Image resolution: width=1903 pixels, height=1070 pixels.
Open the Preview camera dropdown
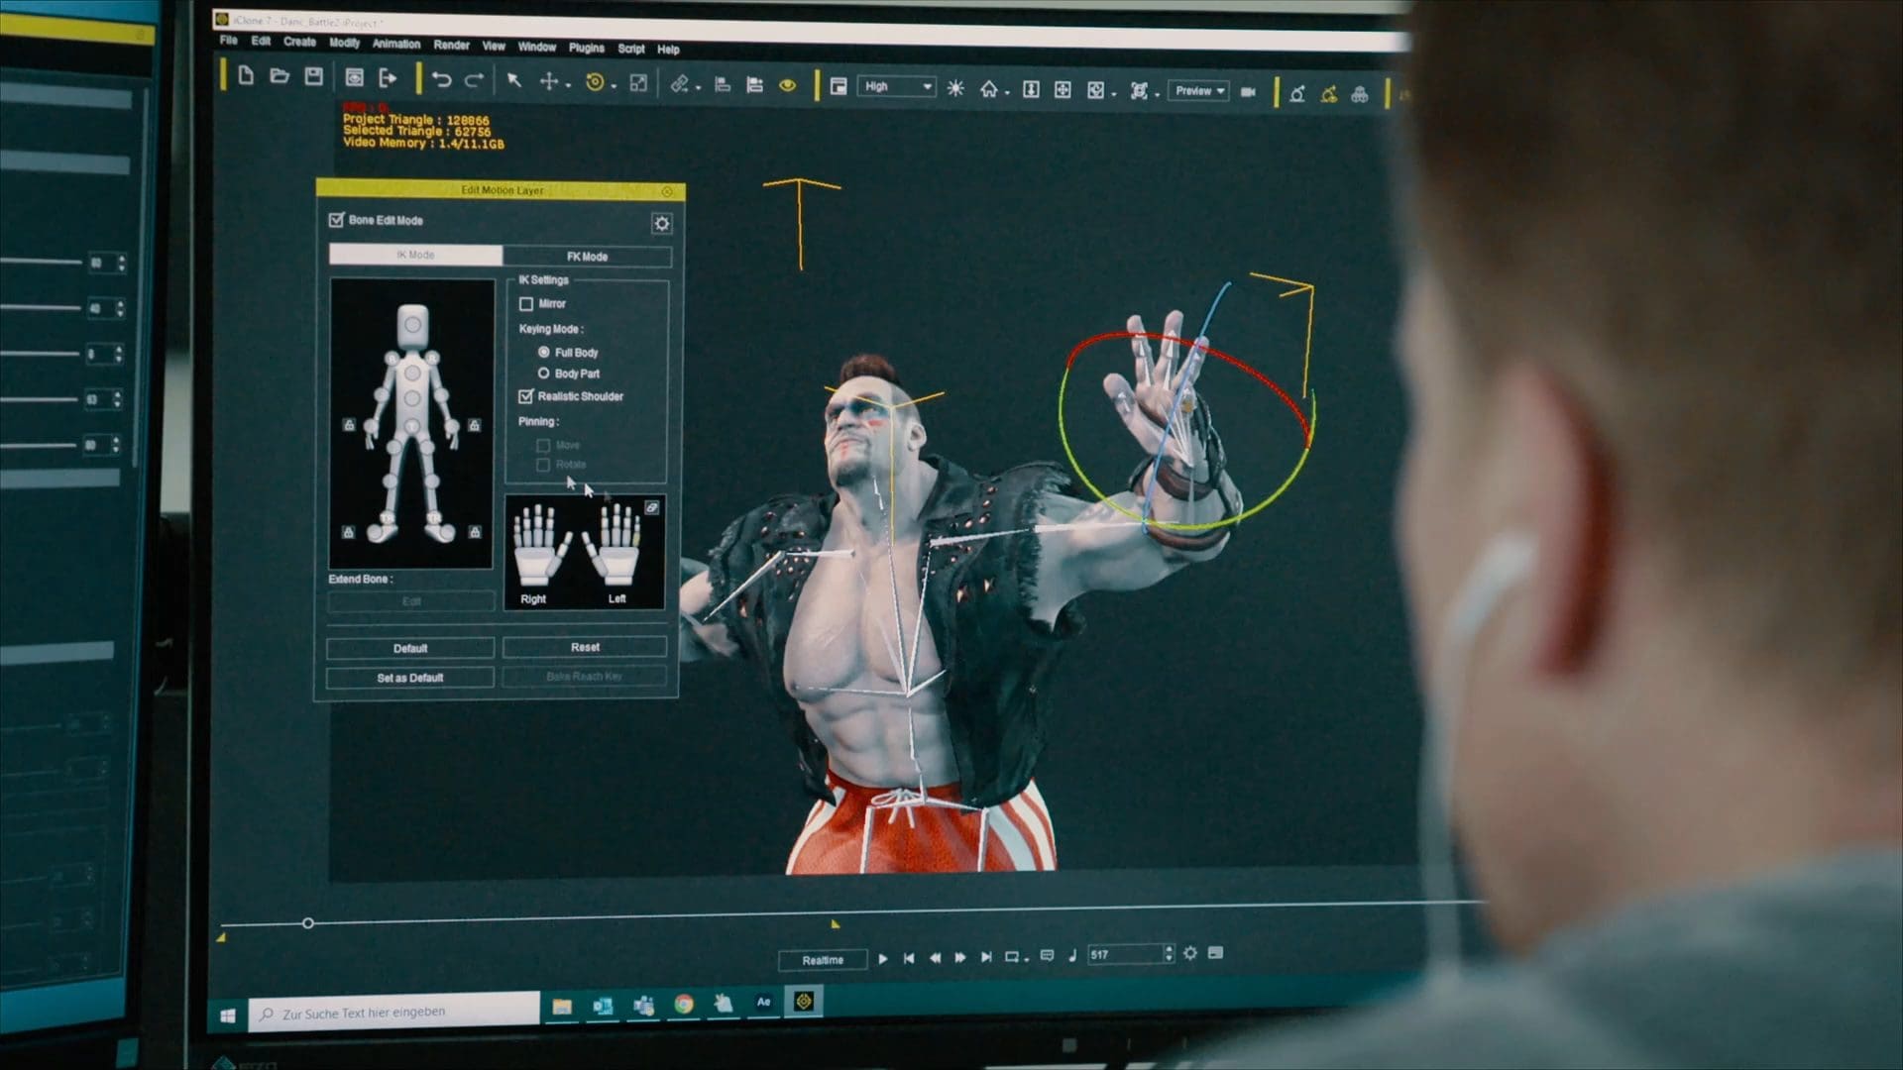pyautogui.click(x=1199, y=91)
